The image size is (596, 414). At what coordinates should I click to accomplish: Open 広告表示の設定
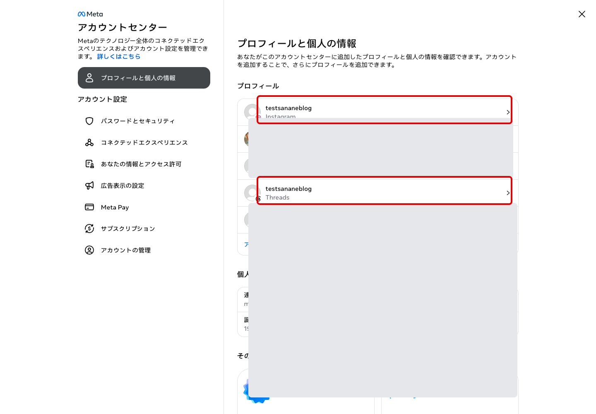tap(144, 185)
